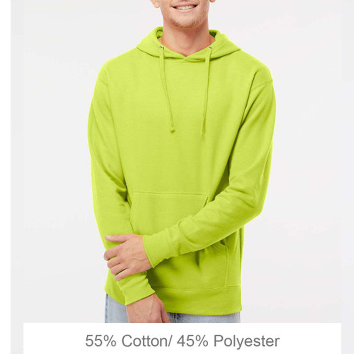Screen dimensions: 354x354
Task: Click the metal eyelet on left drawstring
Action: click(162, 48)
